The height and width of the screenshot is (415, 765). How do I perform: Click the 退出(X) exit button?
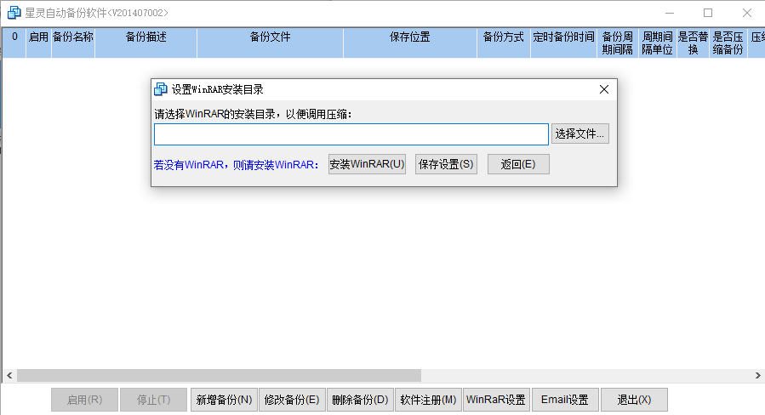pos(634,400)
